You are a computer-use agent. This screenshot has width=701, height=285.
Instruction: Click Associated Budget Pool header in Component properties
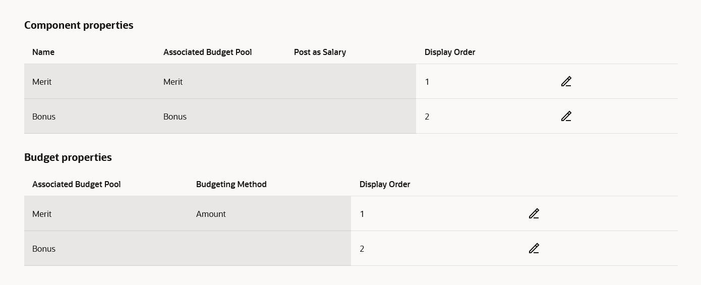tap(207, 52)
